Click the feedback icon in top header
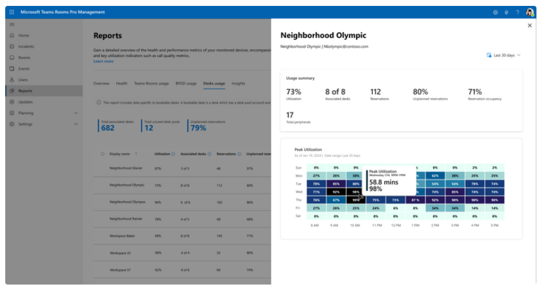Viewport: 543px width, 295px height. point(506,12)
